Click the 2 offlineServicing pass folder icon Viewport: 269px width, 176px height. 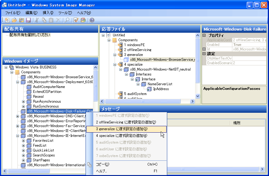click(x=120, y=50)
